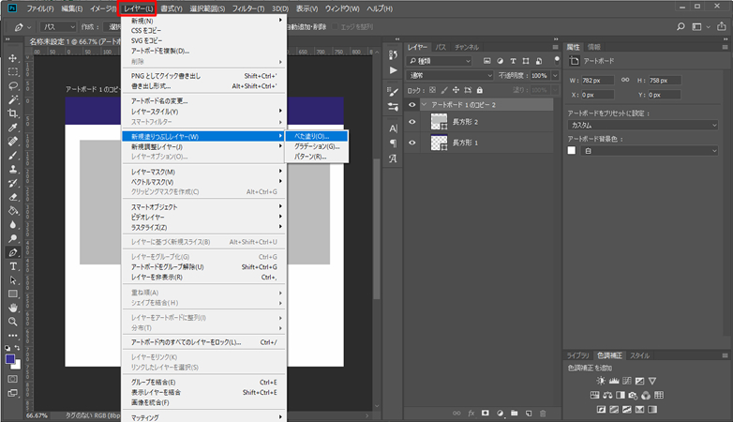Select the Path Selection arrow tool
This screenshot has width=733, height=422.
tap(13, 280)
